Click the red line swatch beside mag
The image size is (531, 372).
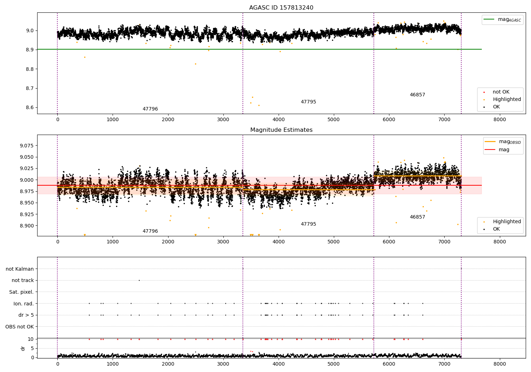point(490,150)
